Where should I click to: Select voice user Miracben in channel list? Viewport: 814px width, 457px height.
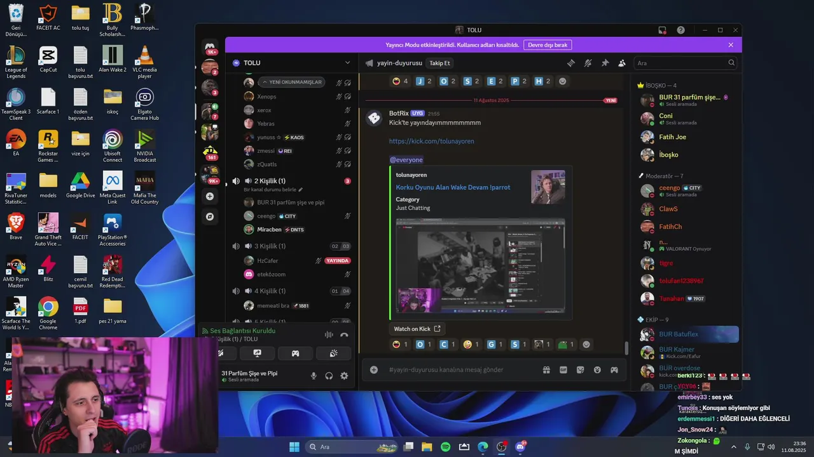270,229
